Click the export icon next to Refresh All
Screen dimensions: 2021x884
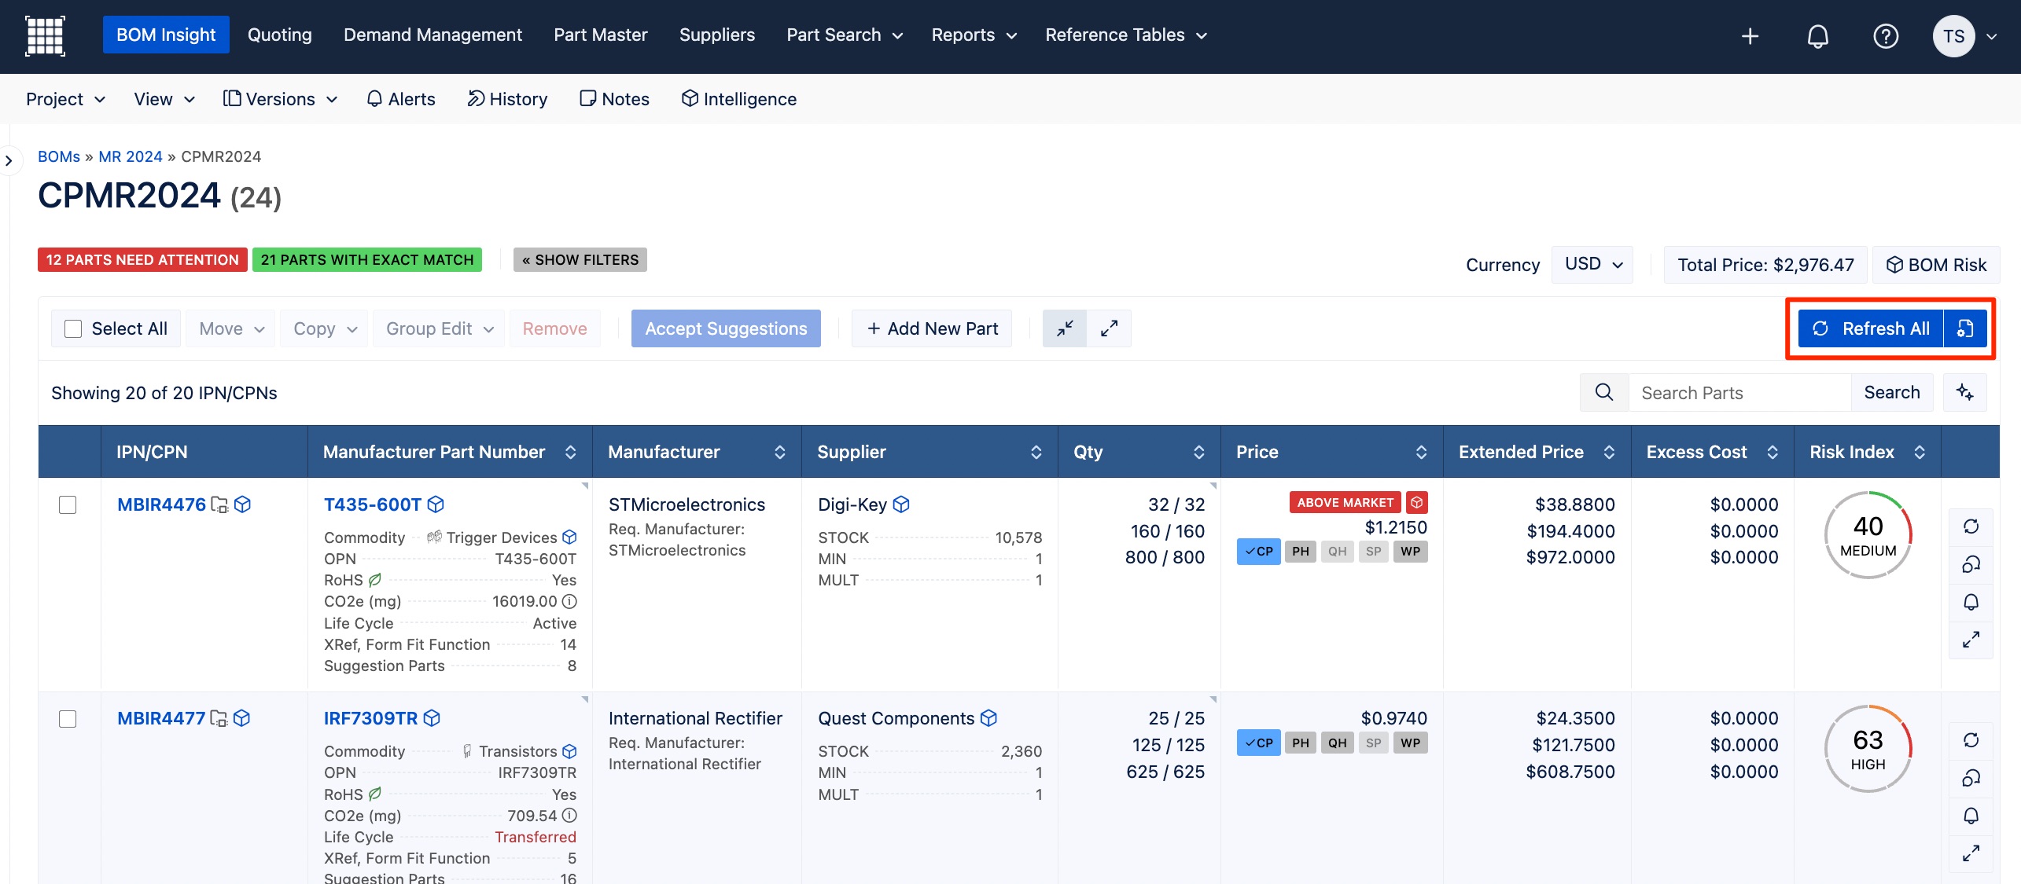(1964, 328)
